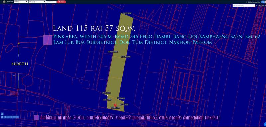The image size is (266, 127).
Task: Click the red search button
Action: tap(61, 2)
